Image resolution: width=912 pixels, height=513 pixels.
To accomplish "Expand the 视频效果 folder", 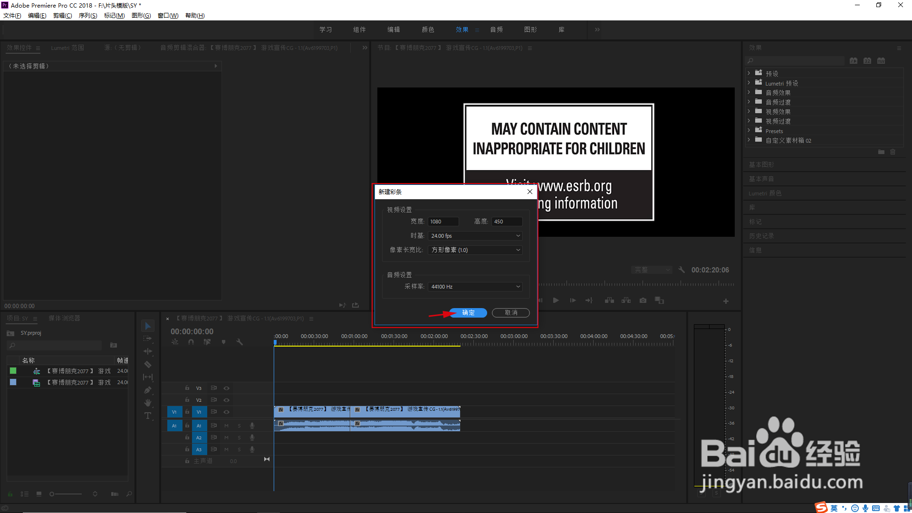I will (749, 111).
